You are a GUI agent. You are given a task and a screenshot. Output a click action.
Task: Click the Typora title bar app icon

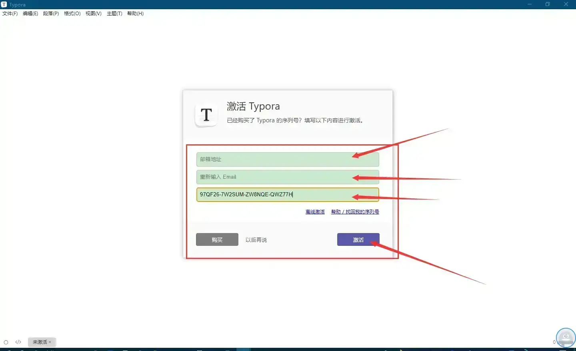[4, 4]
